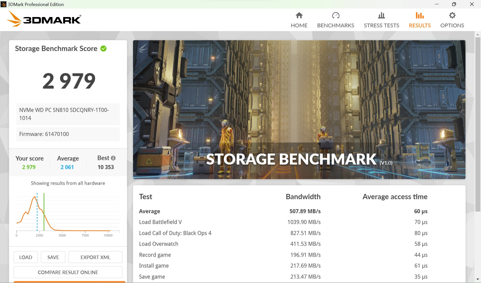Click Showing results from all hardware text

point(68,183)
